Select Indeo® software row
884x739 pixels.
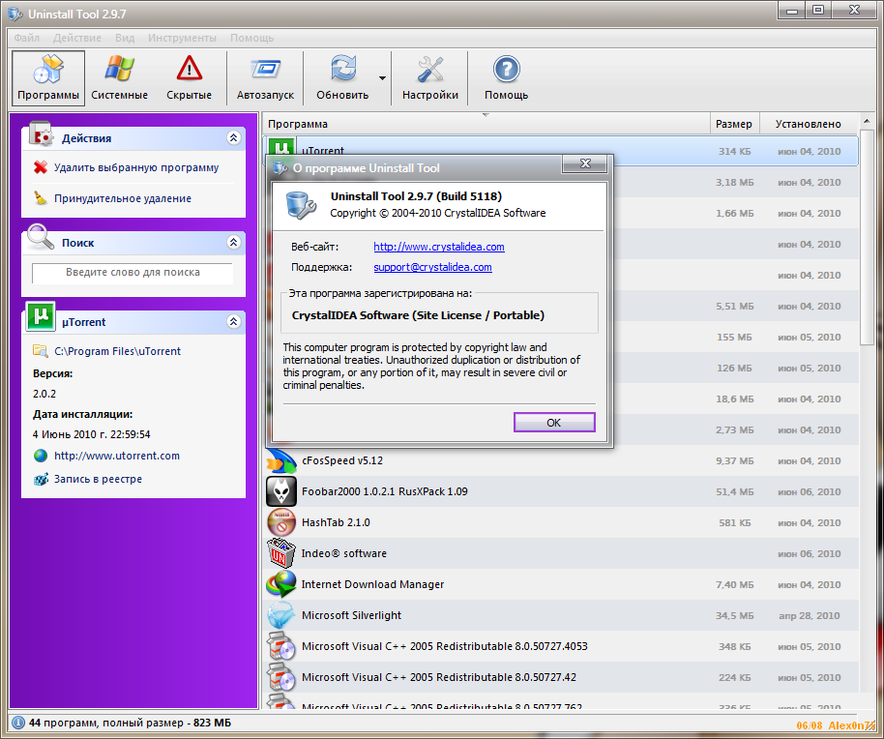pyautogui.click(x=560, y=553)
